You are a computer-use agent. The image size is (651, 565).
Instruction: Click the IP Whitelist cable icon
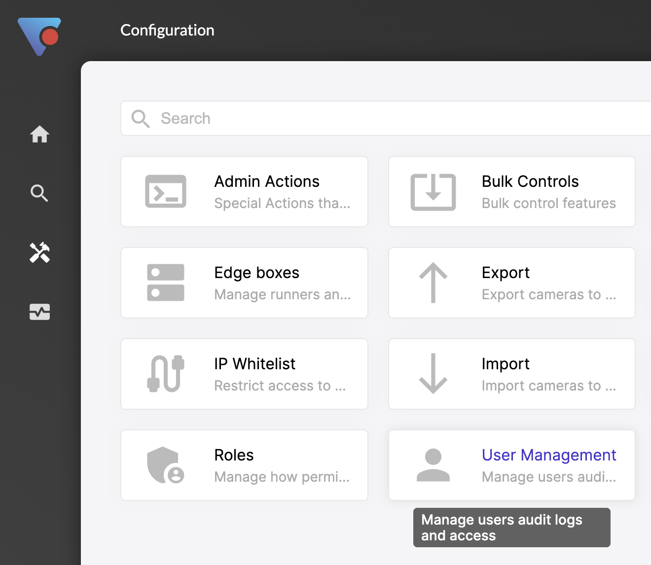(166, 374)
